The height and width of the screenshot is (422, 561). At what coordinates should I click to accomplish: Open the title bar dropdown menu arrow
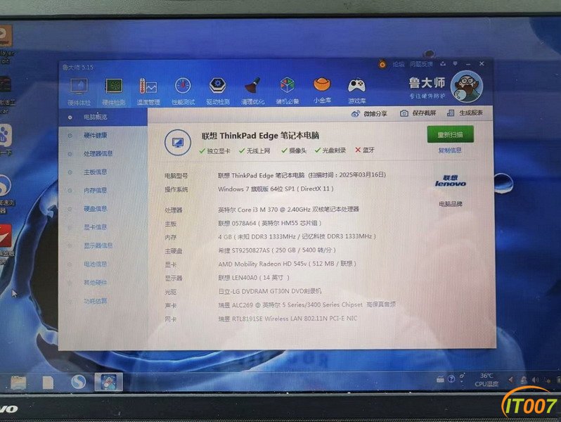[x=455, y=64]
